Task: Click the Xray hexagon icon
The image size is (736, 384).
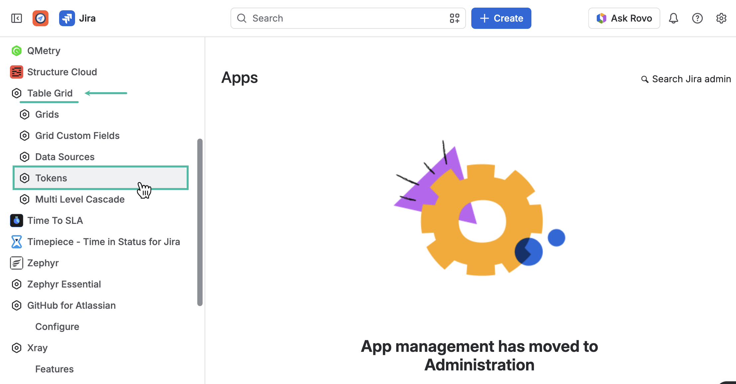Action: pyautogui.click(x=17, y=348)
